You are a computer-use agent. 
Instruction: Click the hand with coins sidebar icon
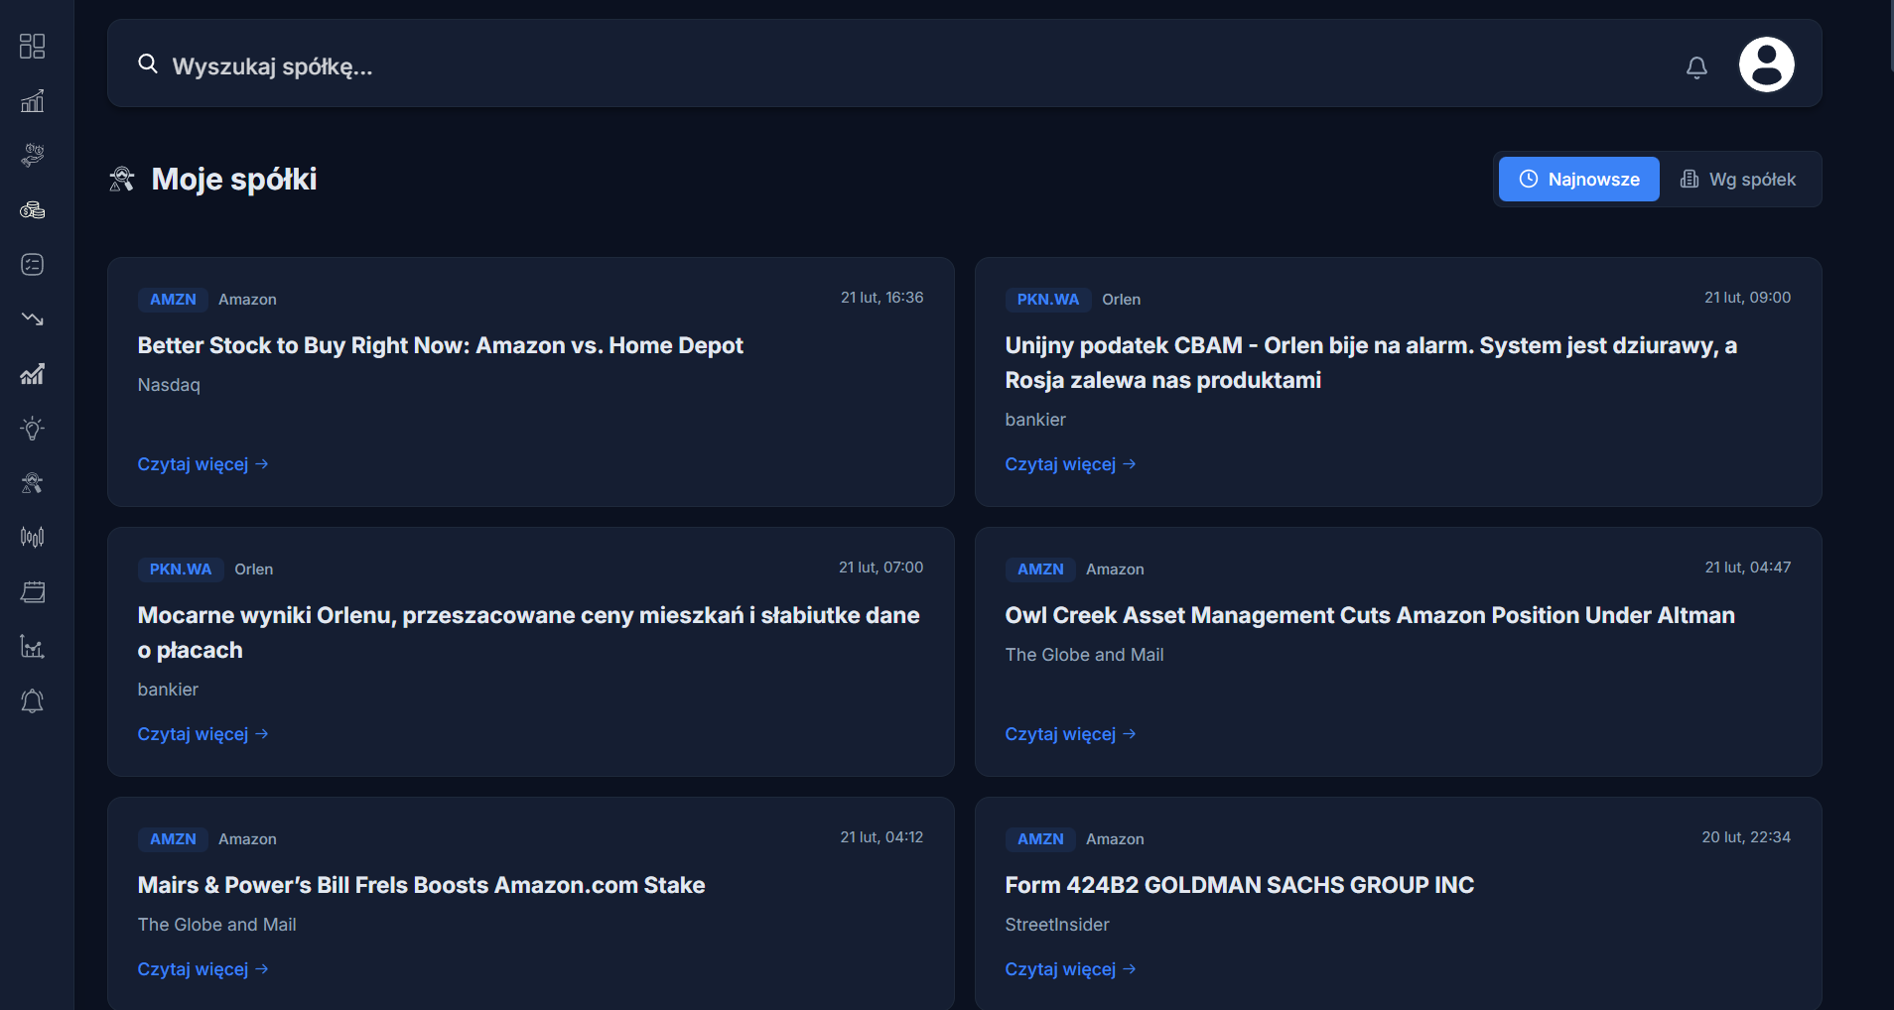click(32, 156)
